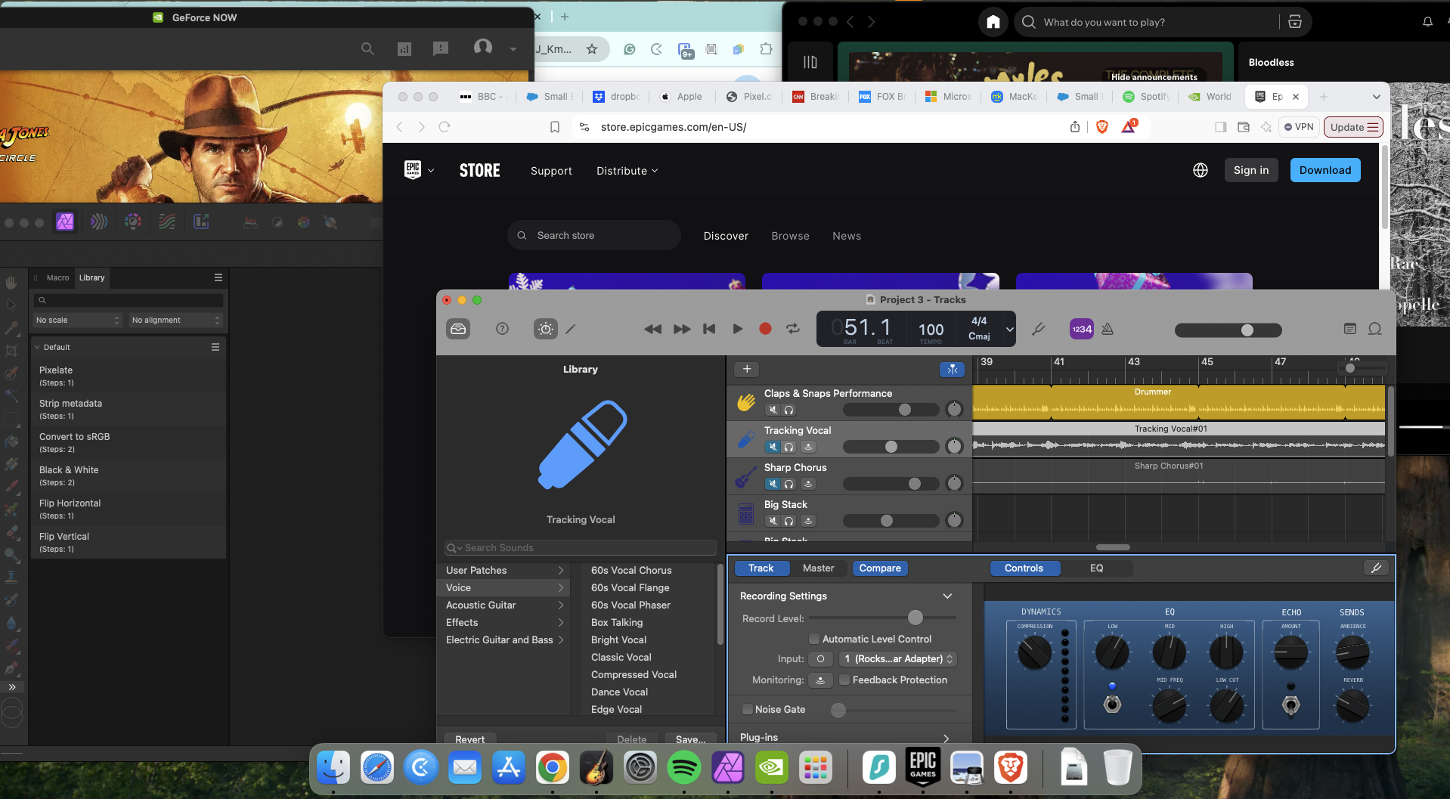
Task: Click the Tracking Vocal microphone track icon
Action: coord(745,438)
